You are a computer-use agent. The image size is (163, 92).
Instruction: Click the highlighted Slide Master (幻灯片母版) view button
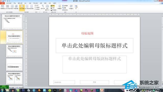point(22,8)
